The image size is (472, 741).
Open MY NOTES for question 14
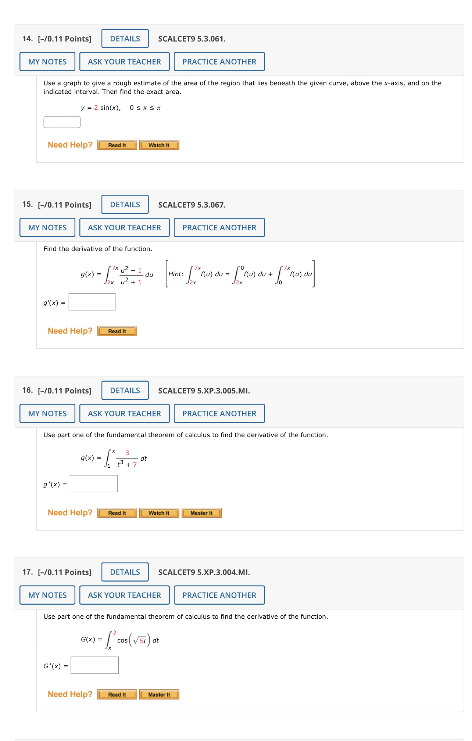47,61
